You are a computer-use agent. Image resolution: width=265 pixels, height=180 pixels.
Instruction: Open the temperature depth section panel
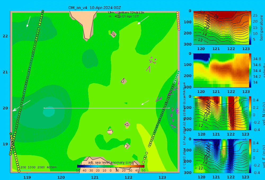point(221,28)
